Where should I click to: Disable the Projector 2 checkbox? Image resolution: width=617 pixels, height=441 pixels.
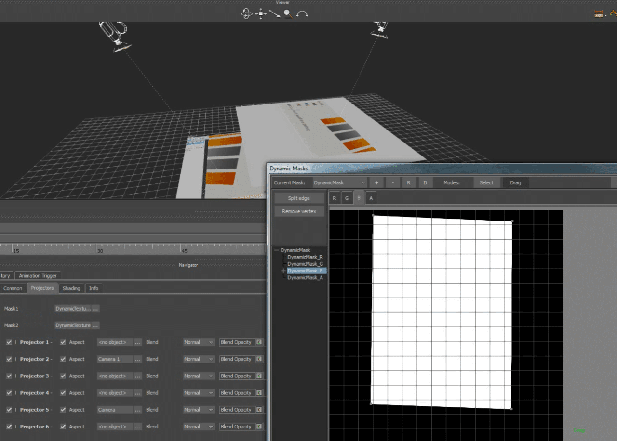pos(9,359)
